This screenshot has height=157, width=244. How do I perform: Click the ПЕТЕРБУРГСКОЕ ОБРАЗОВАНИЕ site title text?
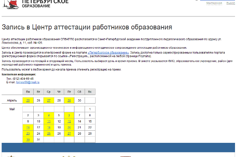pyautogui.click(x=45, y=4)
